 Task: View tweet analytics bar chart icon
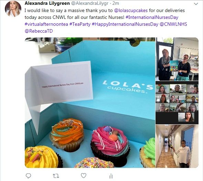pyautogui.click(x=111, y=176)
